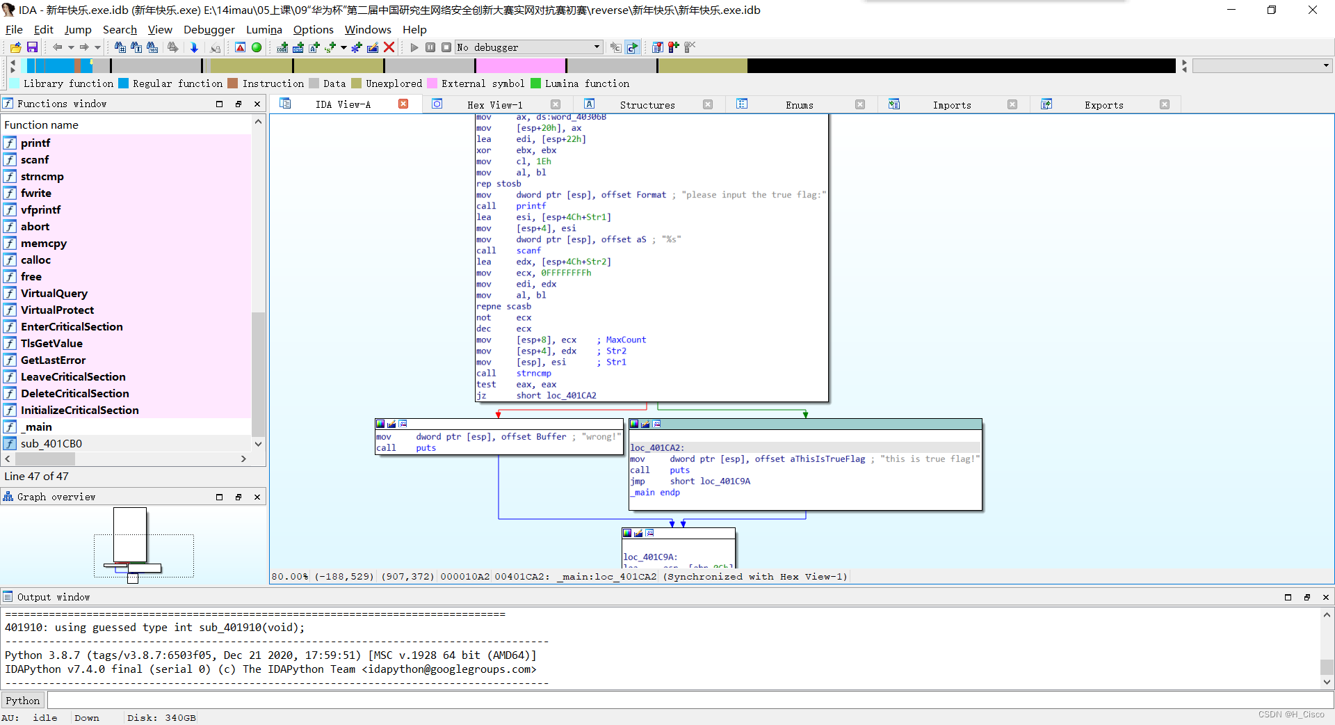
Task: Open the navigate back history dropdown arrow
Action: (x=72, y=47)
